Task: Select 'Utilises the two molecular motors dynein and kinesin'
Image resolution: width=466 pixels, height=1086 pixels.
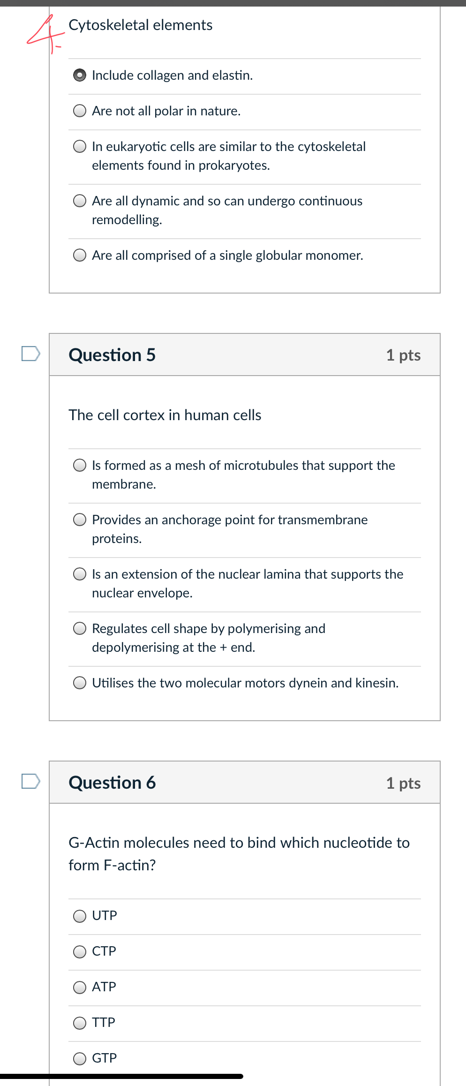Action: point(80,683)
